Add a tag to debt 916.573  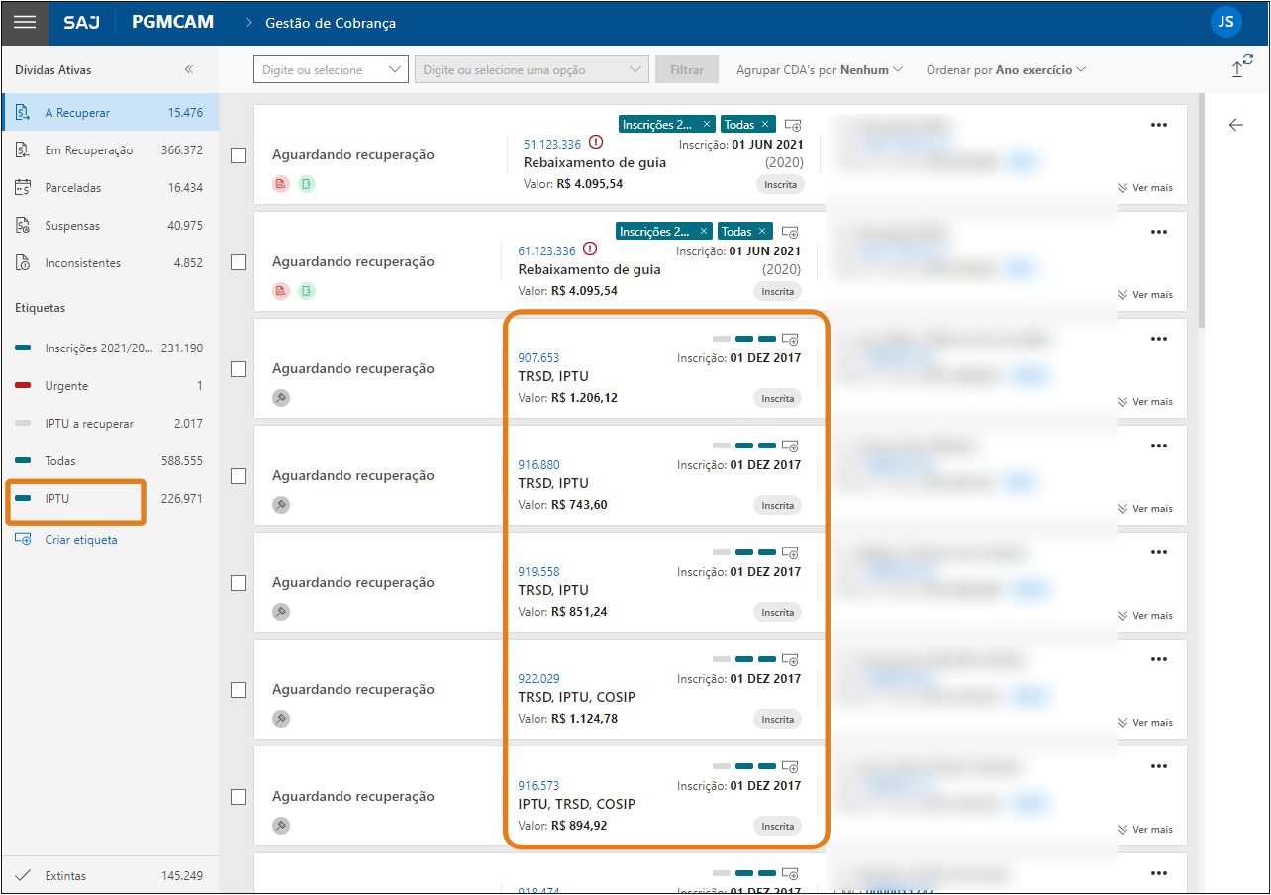[790, 766]
